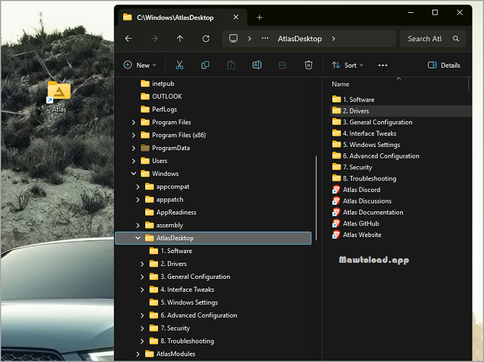Screen dimensions: 484x362
Task: Toggle the Details pane
Action: [x=444, y=65]
